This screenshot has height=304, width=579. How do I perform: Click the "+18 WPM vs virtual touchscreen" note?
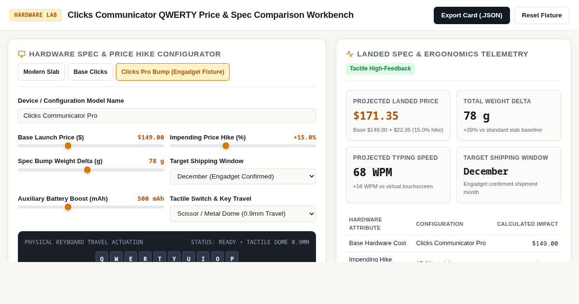[393, 186]
